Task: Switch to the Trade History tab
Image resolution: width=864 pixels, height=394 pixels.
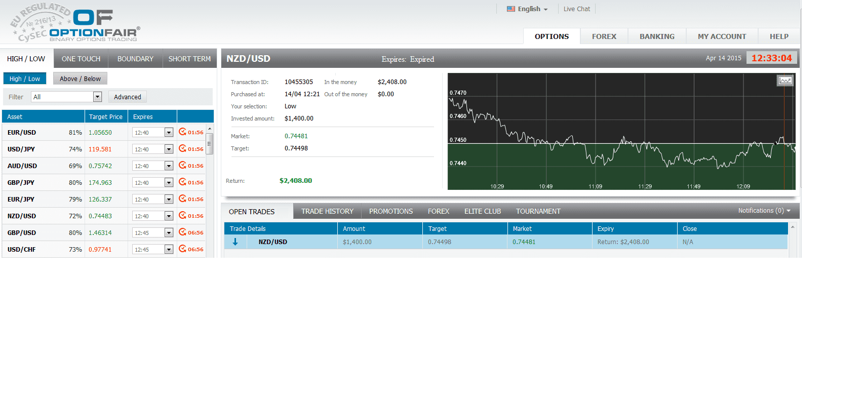Action: click(x=327, y=212)
